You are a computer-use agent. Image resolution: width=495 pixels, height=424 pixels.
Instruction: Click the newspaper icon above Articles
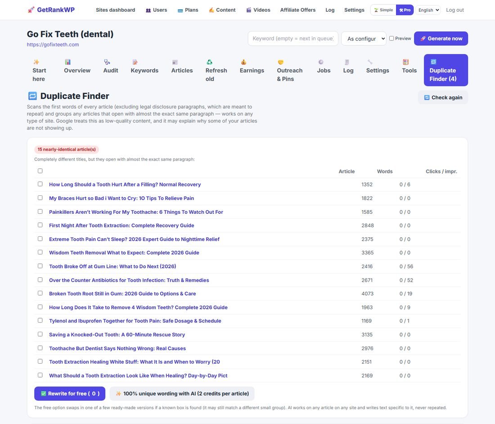[175, 62]
